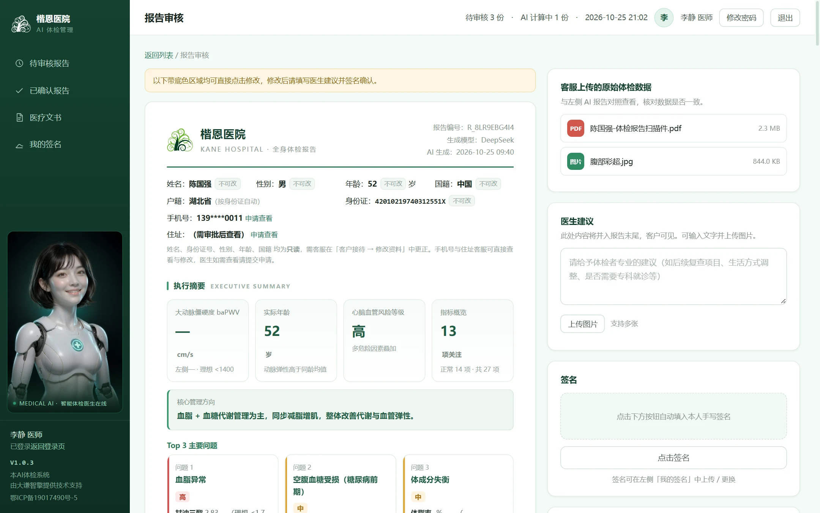
Task: Click 申请查看 next to 住址
Action: (x=264, y=235)
